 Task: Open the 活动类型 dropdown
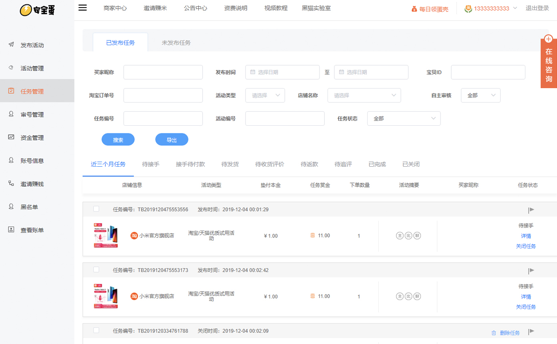[265, 95]
